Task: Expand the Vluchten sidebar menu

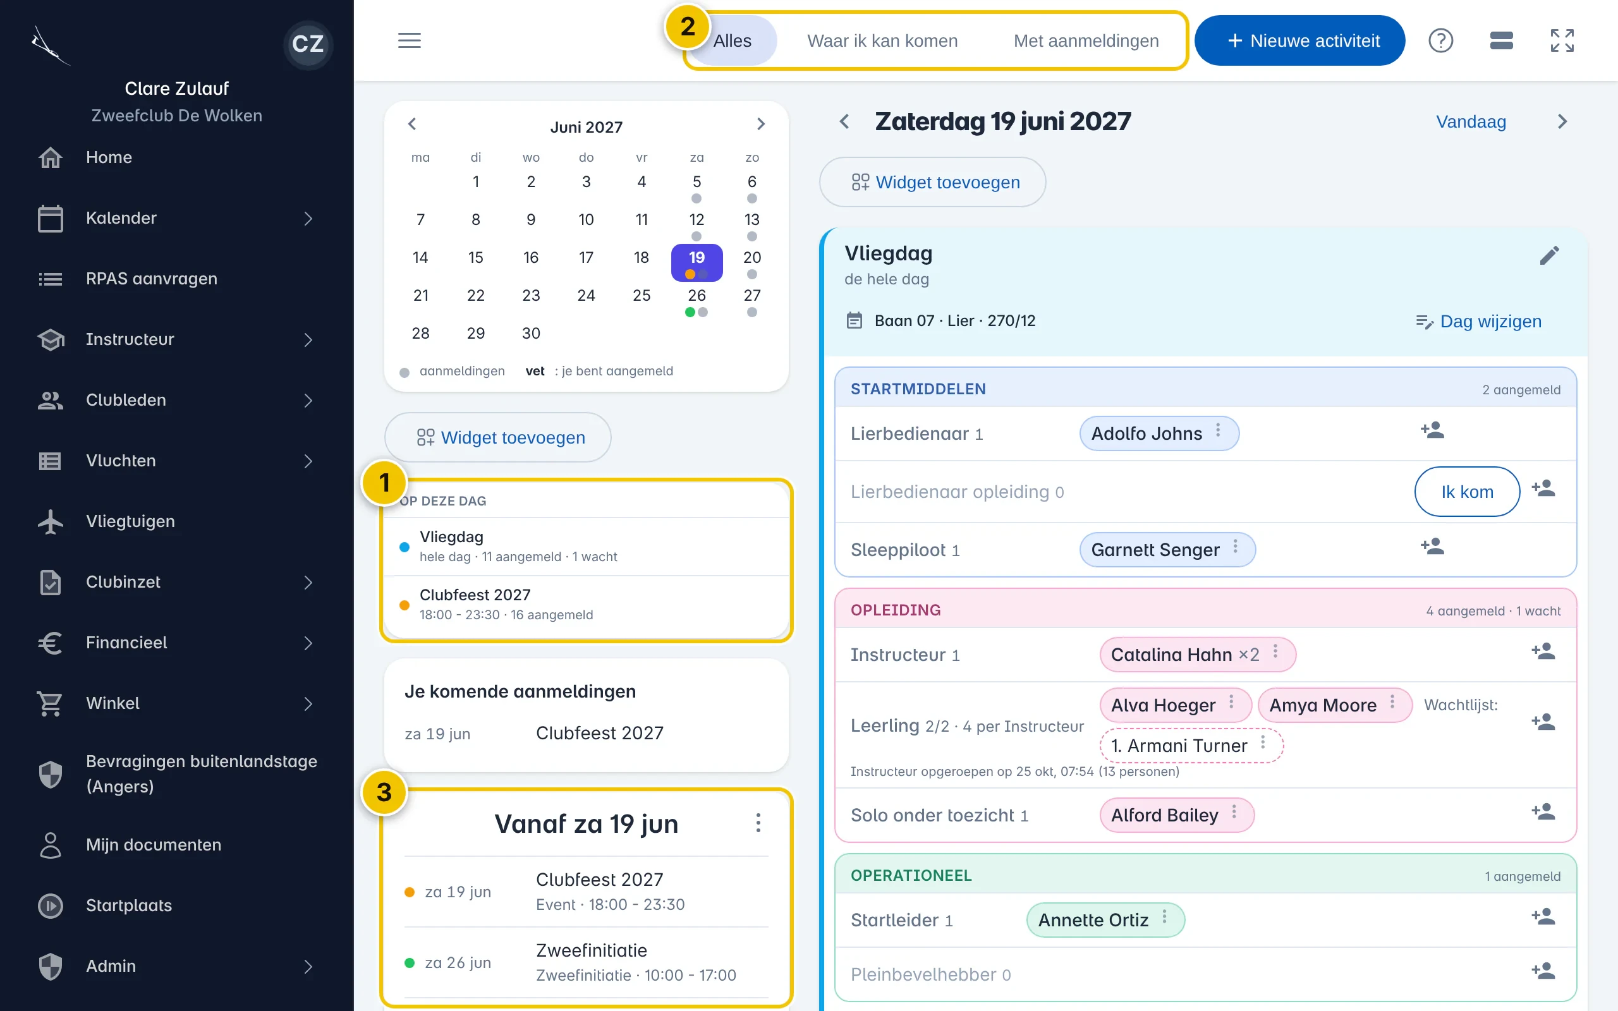Action: (308, 461)
